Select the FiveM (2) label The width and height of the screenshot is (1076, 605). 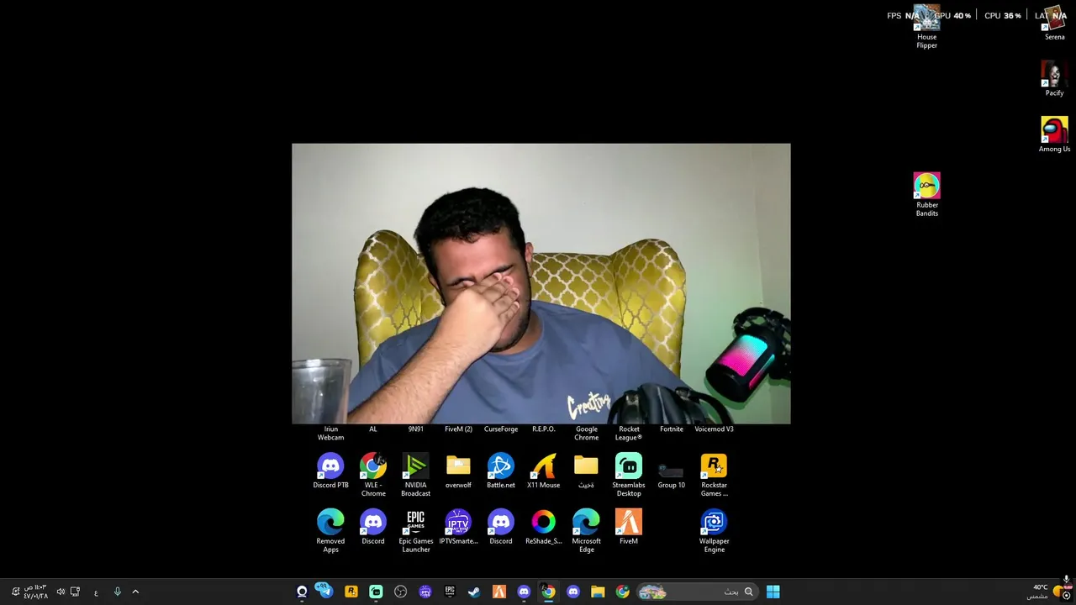458,429
